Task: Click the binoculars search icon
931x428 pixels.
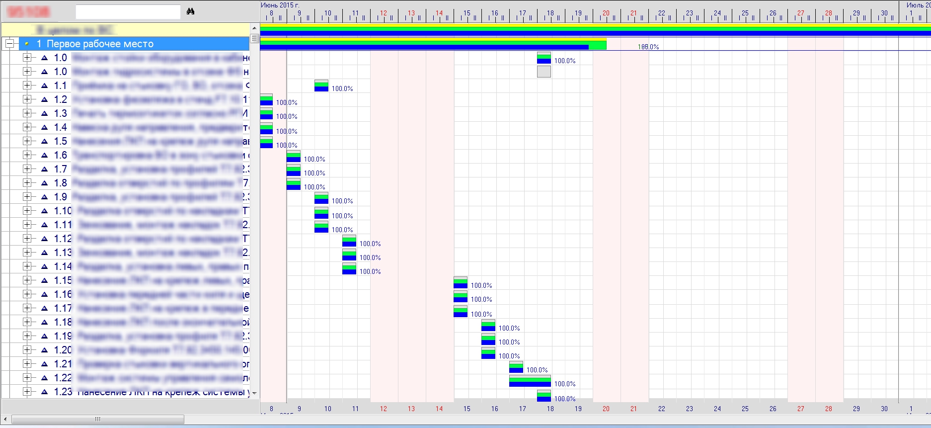Action: 190,11
